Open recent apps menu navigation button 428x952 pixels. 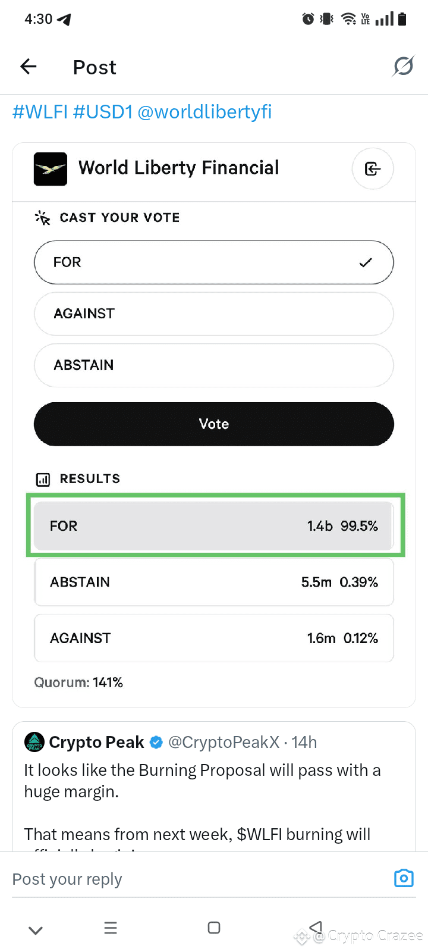(x=111, y=928)
